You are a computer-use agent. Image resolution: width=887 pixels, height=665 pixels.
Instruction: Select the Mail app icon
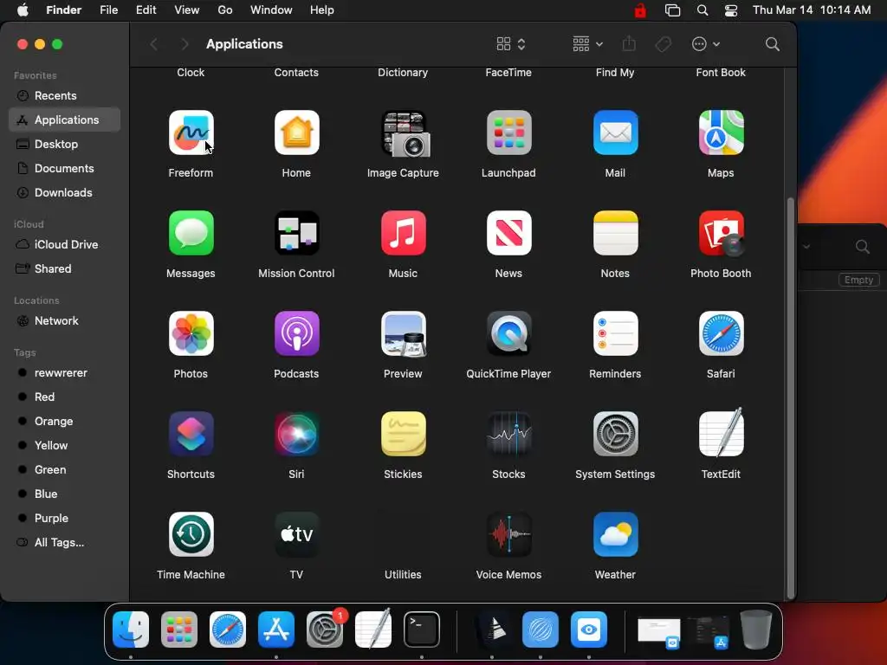tap(615, 132)
